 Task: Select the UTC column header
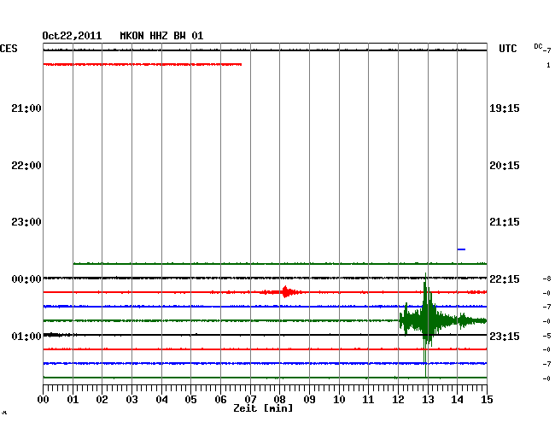tap(508, 49)
